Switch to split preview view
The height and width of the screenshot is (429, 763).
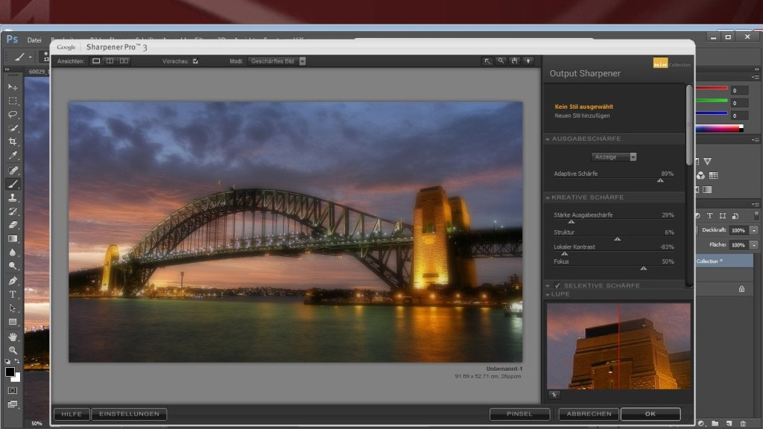click(110, 61)
